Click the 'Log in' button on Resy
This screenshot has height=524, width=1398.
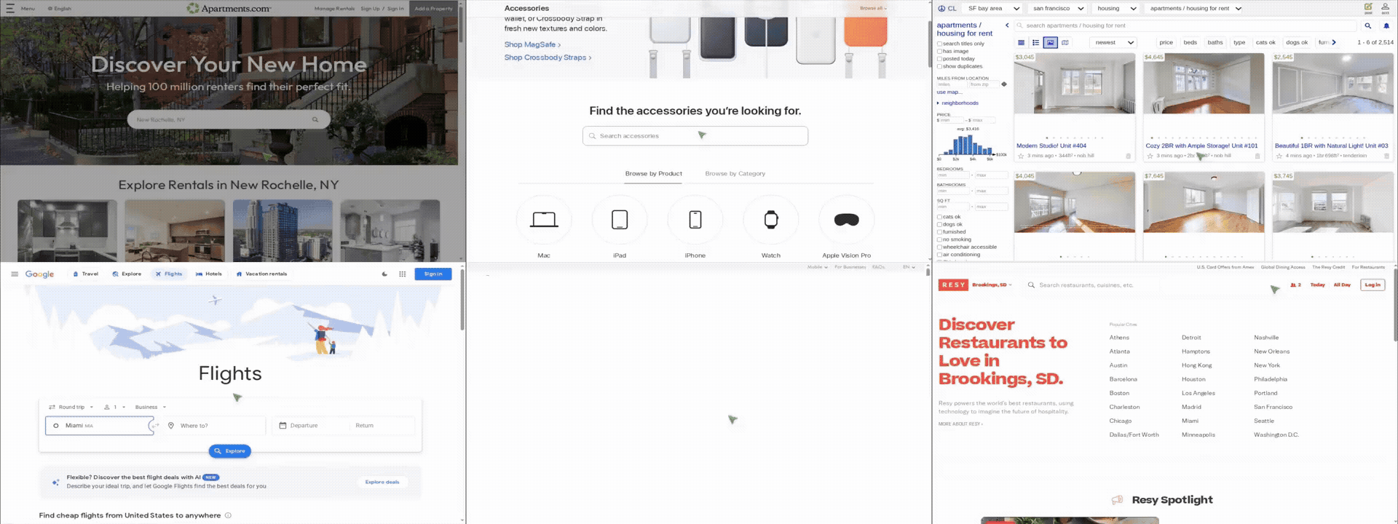[x=1373, y=285]
